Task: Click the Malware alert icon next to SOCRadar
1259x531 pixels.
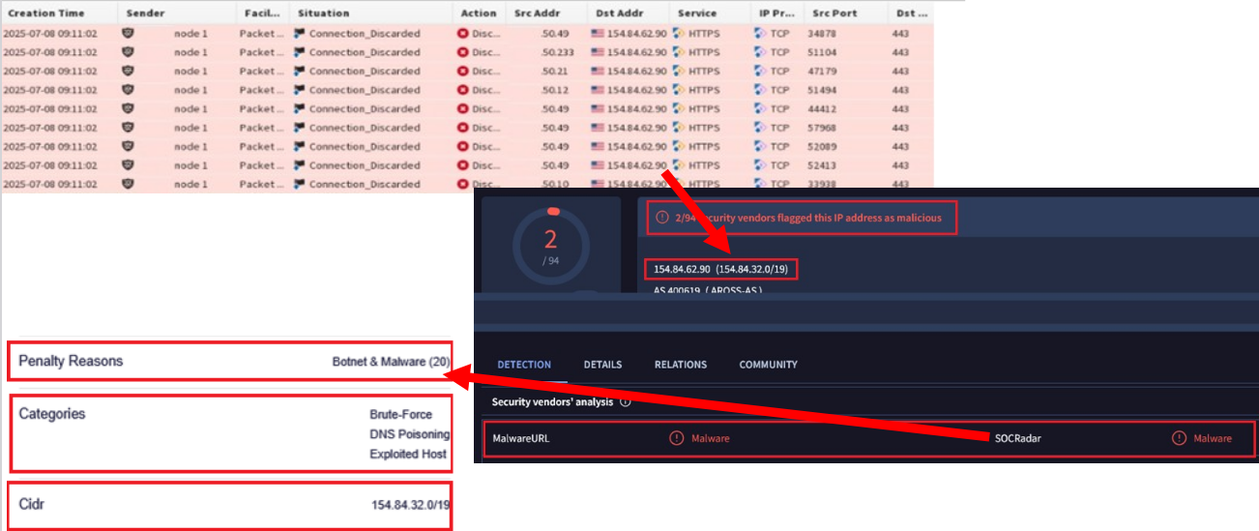Action: click(x=1179, y=438)
